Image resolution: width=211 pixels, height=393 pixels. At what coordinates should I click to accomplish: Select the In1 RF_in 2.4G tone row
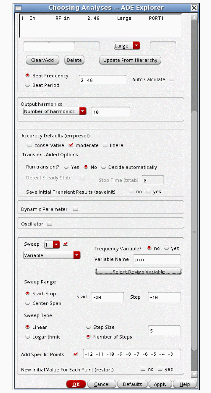100,18
